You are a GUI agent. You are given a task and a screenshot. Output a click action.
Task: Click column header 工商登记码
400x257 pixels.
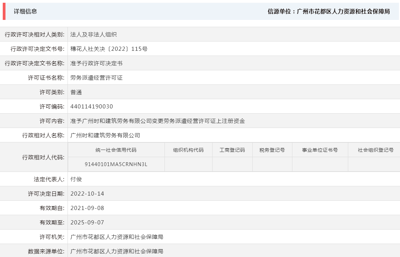click(x=232, y=150)
